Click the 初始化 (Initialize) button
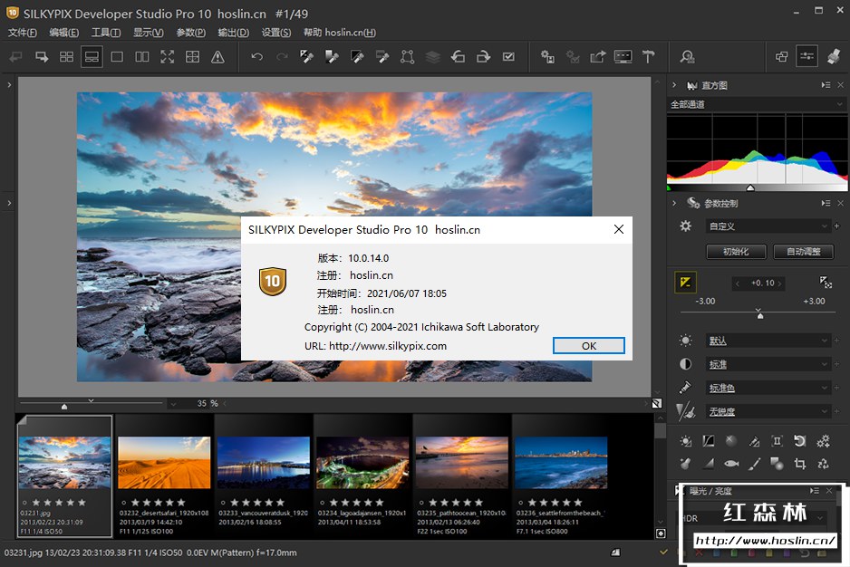This screenshot has width=850, height=567. click(x=736, y=252)
